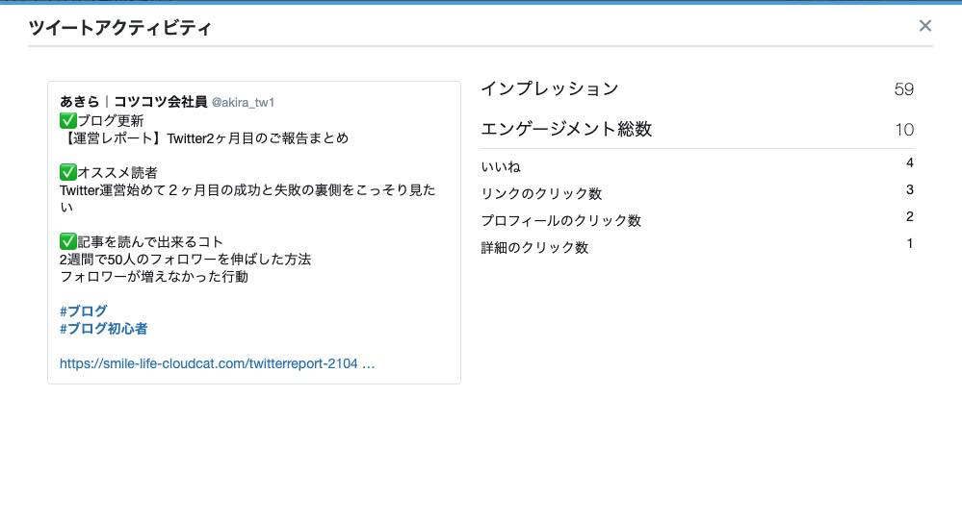Screen dimensions: 962x522
Task: Select the インプレッション metric label
Action: coord(549,89)
